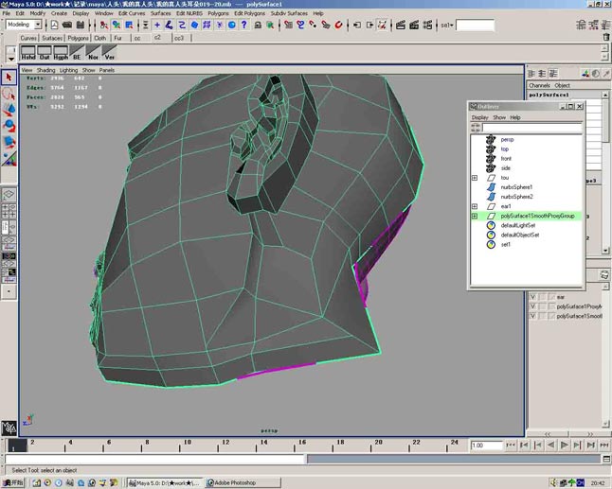This screenshot has width=612, height=489.
Task: Click the open scene folder icon
Action: (x=67, y=25)
